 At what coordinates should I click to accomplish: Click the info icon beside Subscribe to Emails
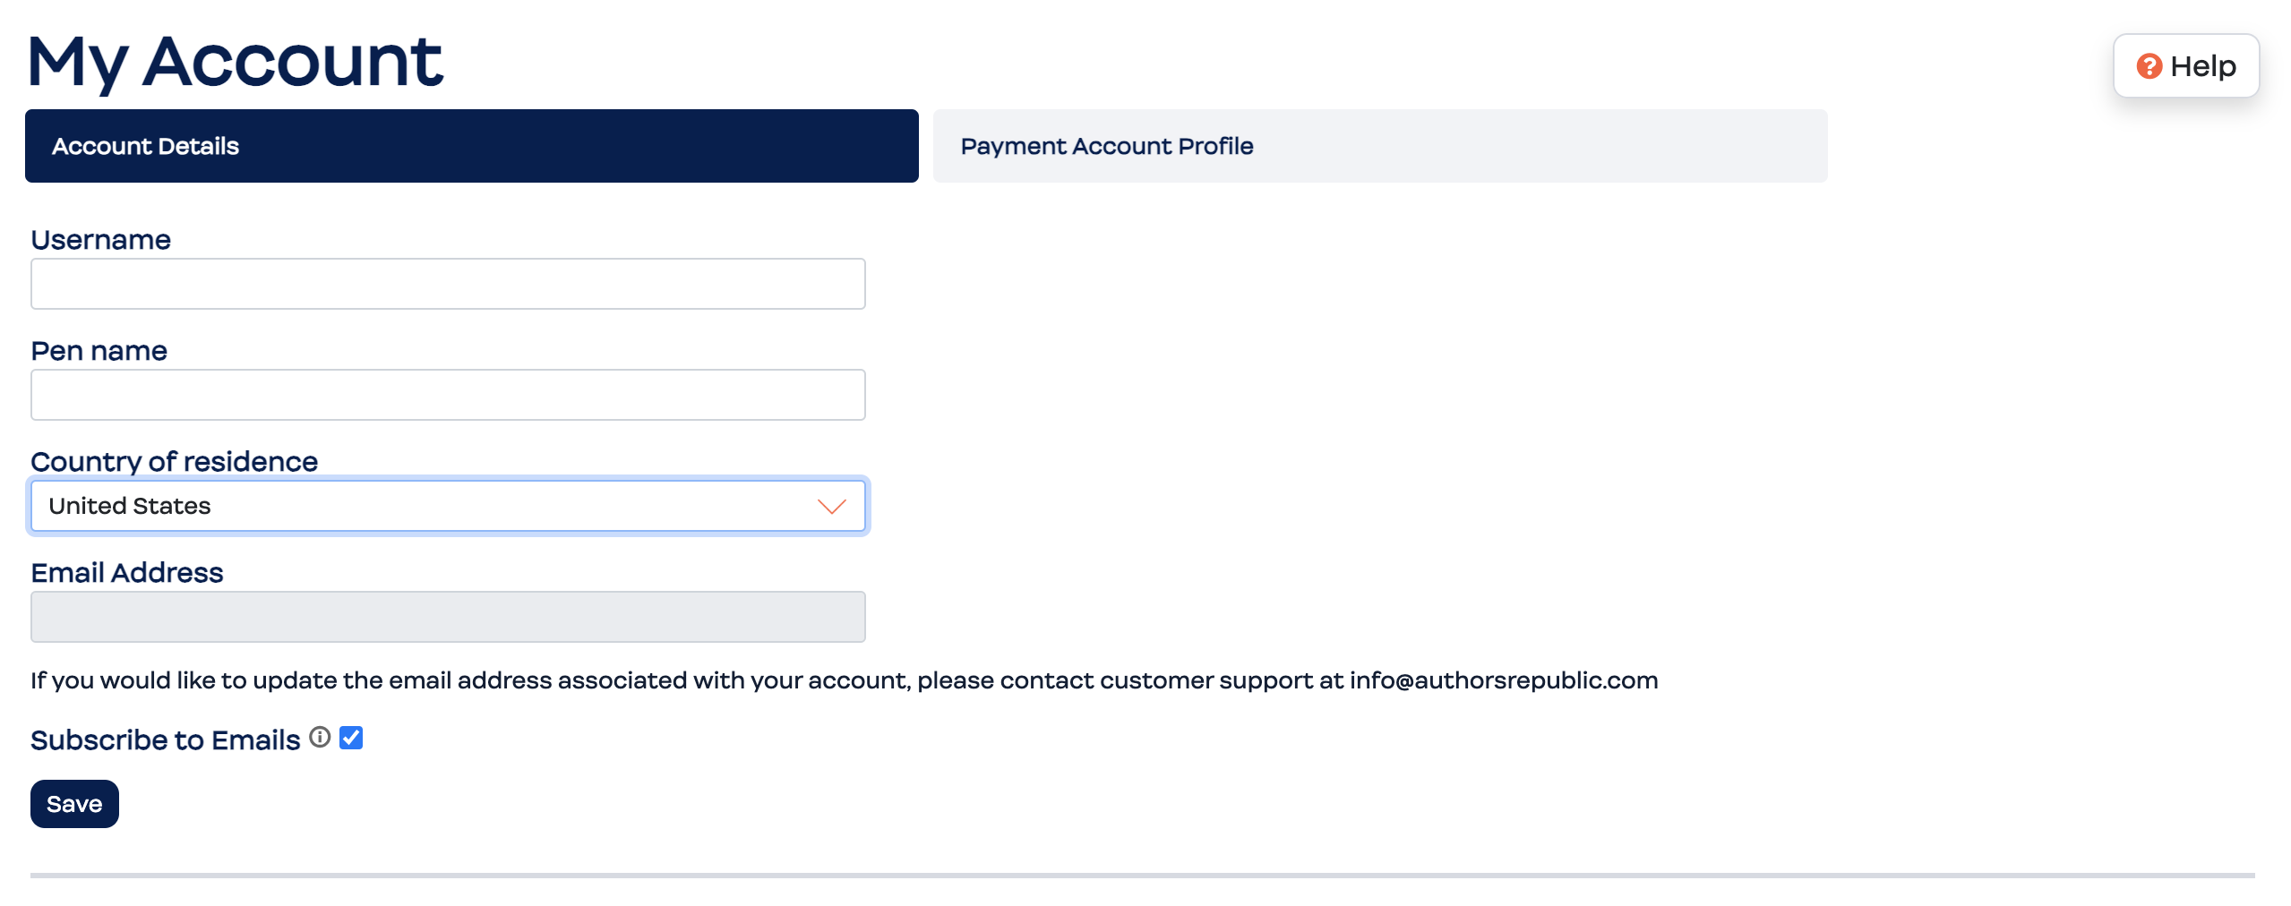click(x=320, y=737)
